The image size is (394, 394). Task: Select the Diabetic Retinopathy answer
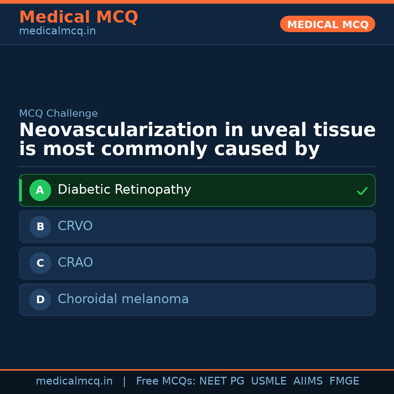click(x=124, y=190)
